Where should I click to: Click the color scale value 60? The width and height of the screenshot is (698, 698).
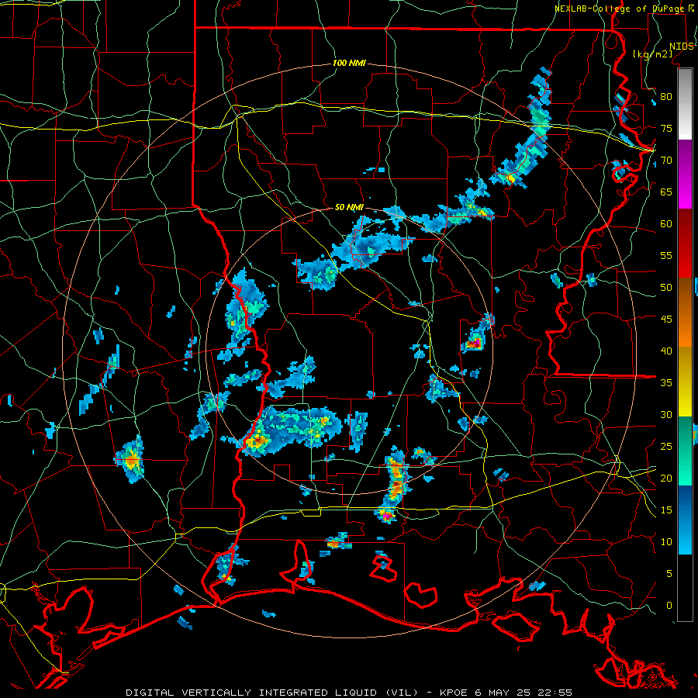666,224
